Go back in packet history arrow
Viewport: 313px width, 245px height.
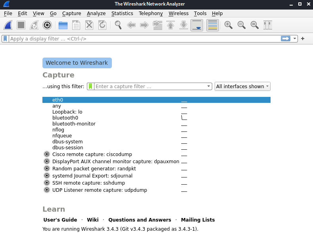(x=131, y=25)
